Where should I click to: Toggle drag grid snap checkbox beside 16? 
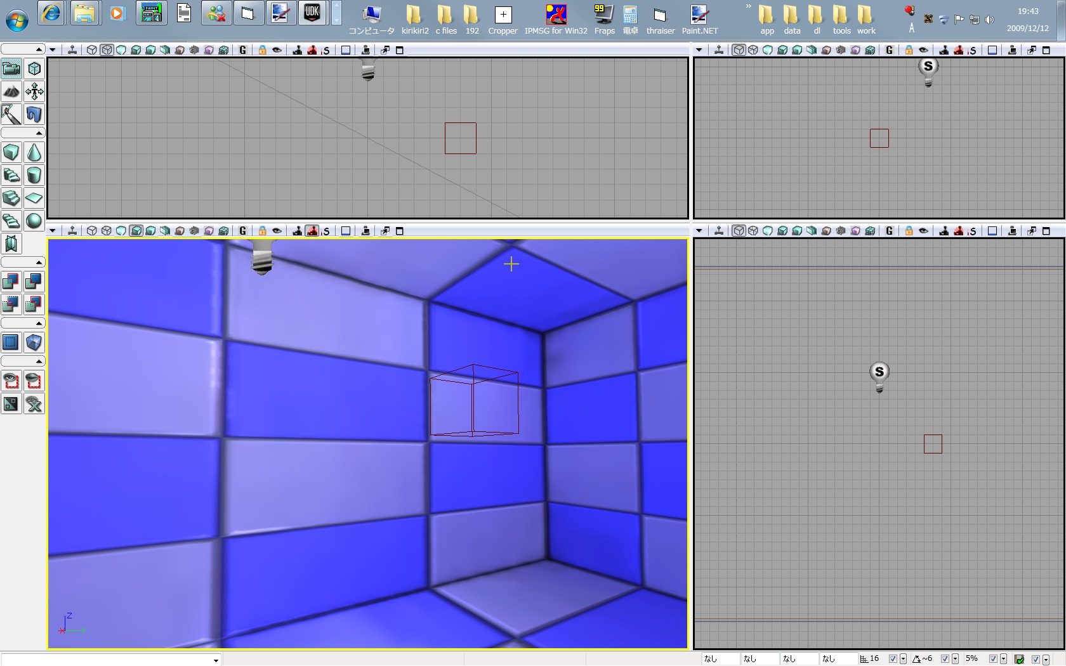[x=893, y=659]
